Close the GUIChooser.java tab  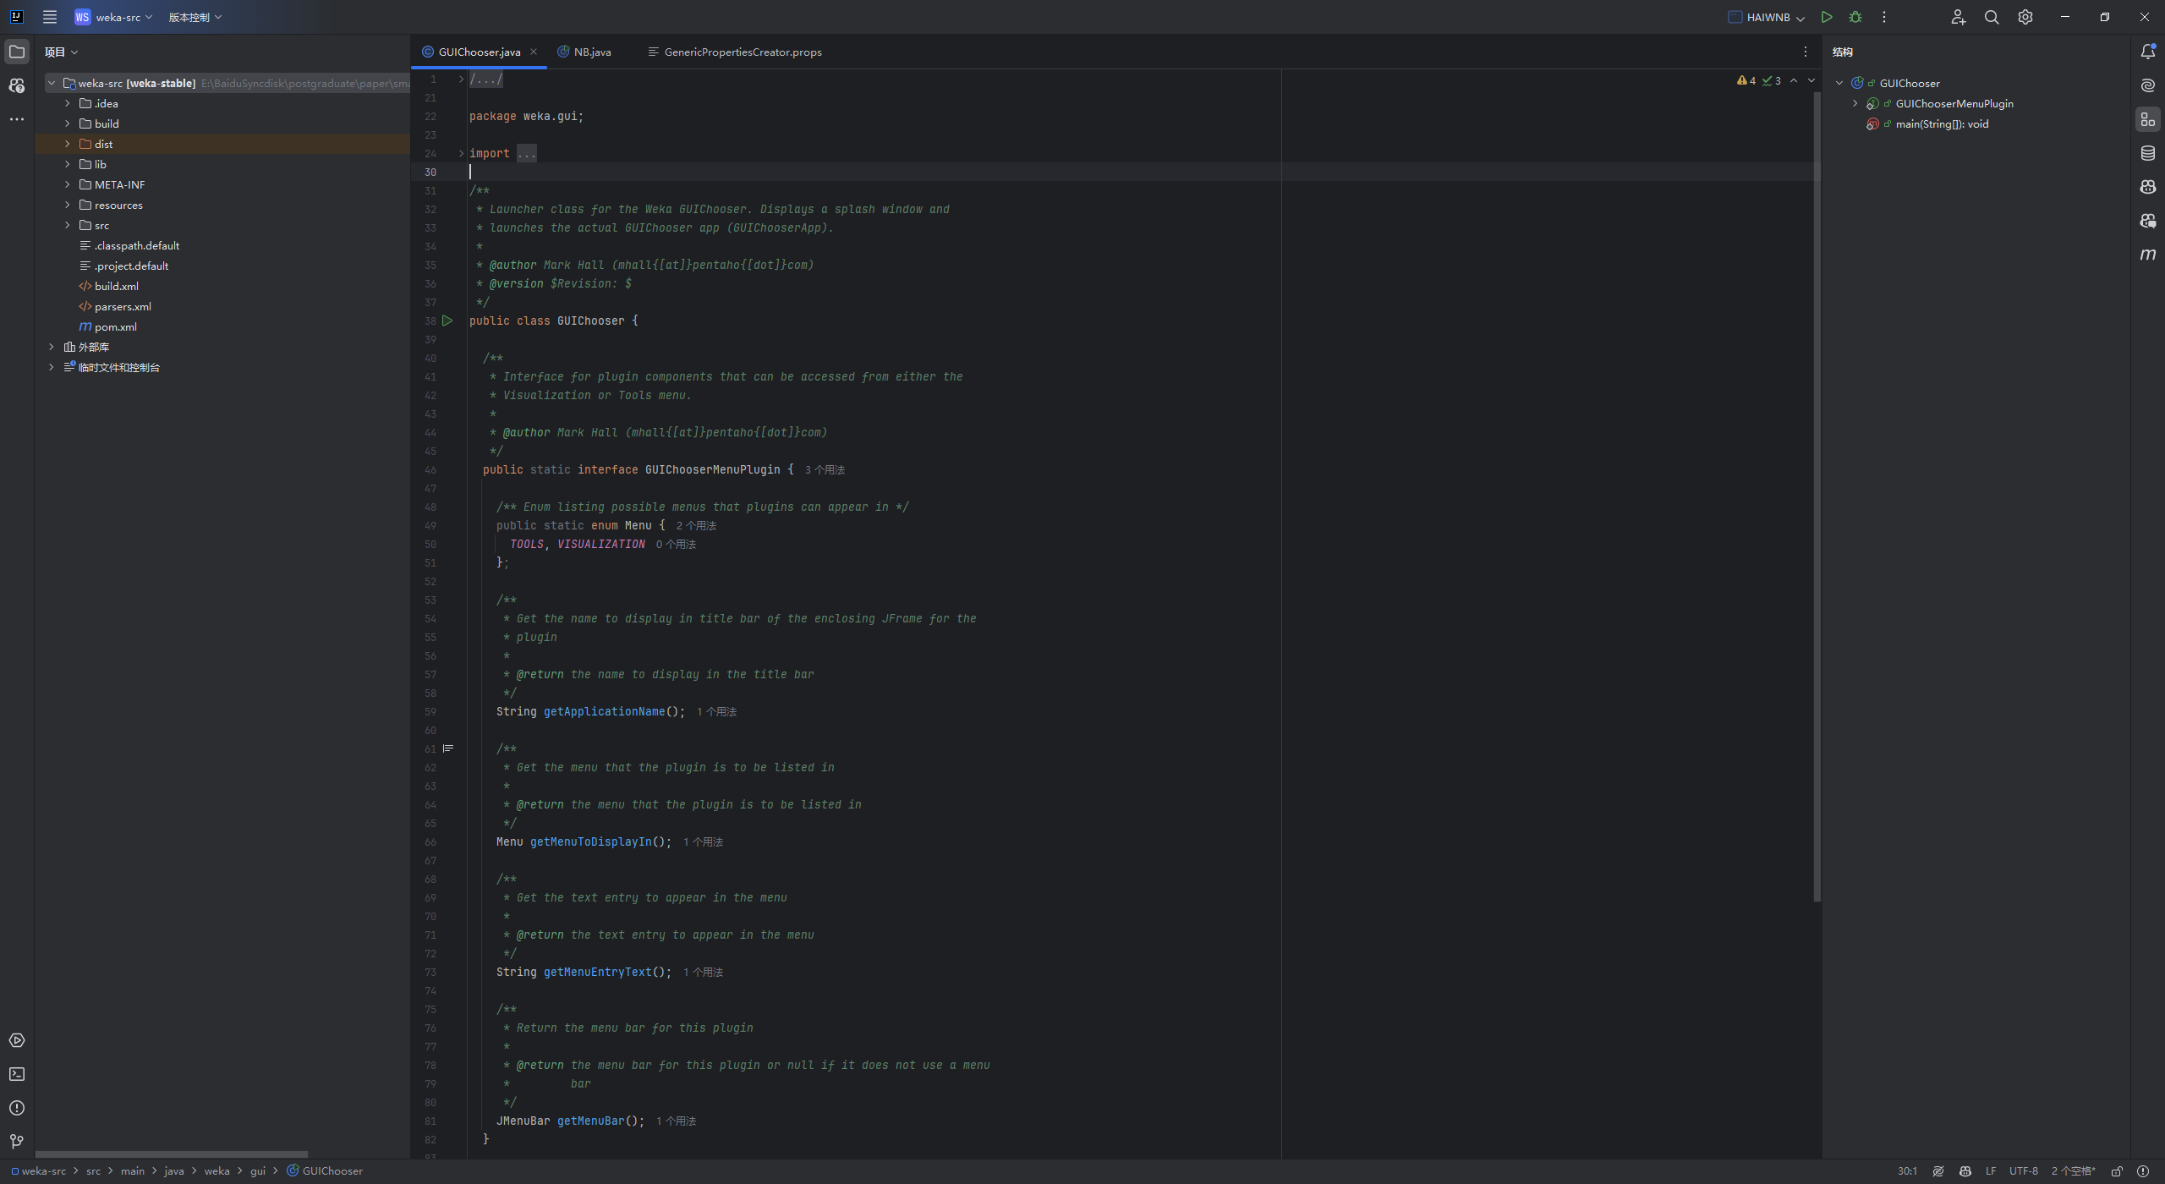[x=534, y=52]
